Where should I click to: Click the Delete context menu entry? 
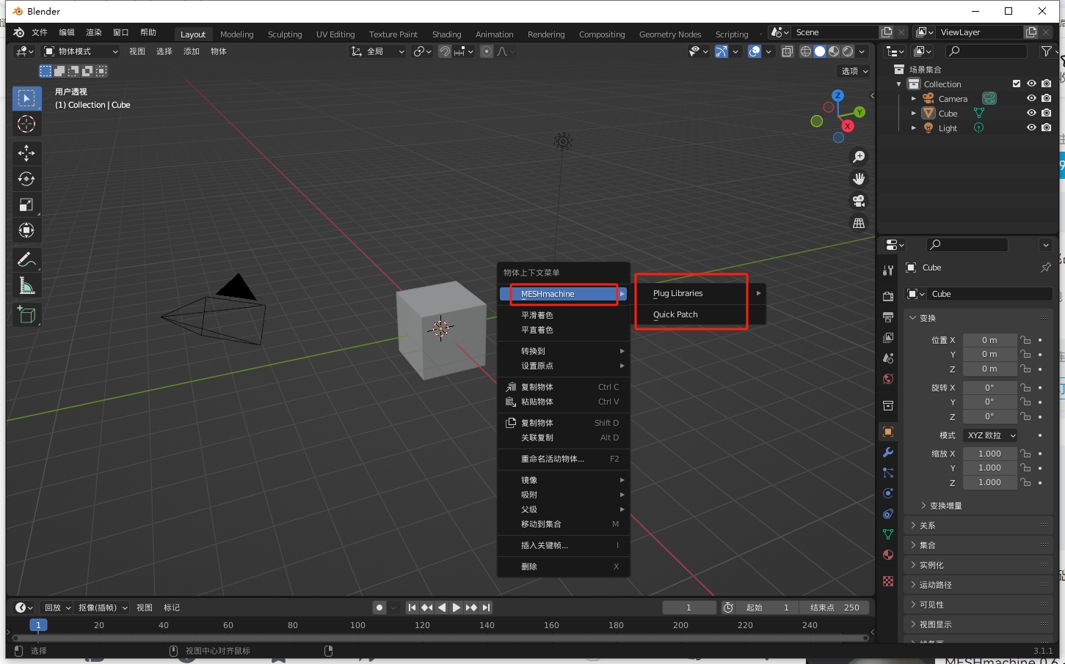click(563, 567)
